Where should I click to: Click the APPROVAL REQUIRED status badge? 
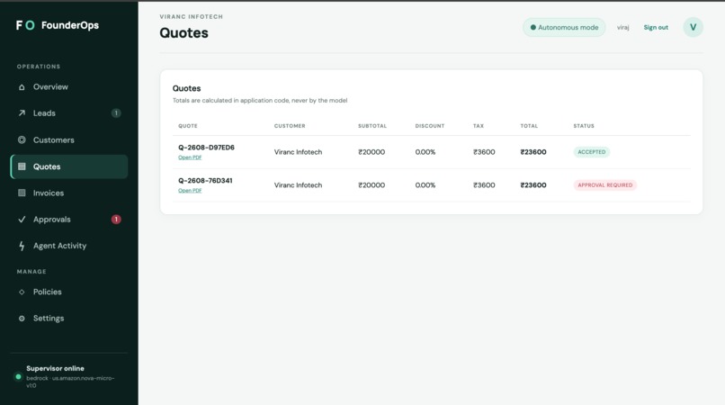click(x=604, y=185)
